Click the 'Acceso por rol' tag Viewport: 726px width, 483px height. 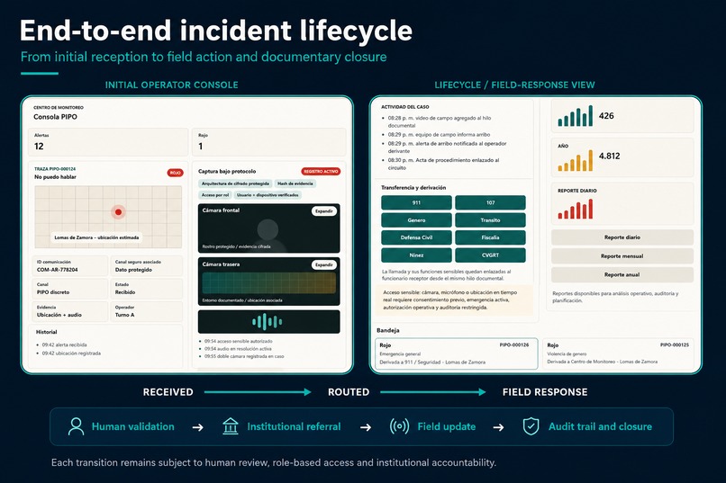[215, 195]
